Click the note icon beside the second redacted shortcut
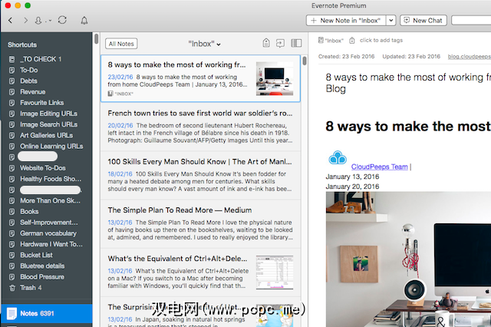491x327 pixels. [x=12, y=190]
